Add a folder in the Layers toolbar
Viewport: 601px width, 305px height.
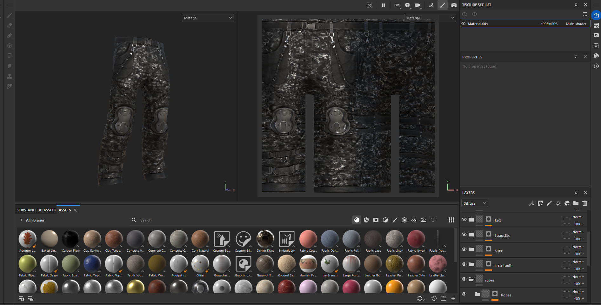[x=576, y=203]
